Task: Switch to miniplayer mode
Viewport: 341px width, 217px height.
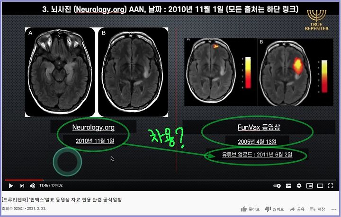Action: tap(309, 186)
